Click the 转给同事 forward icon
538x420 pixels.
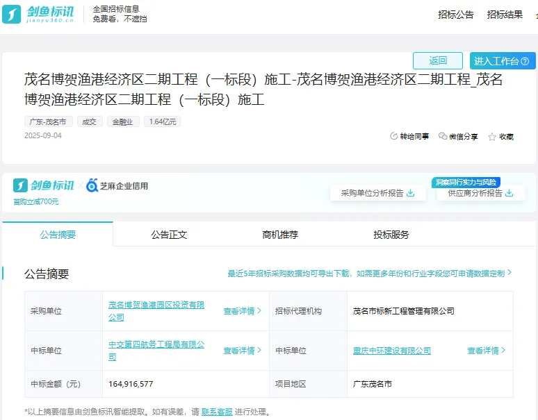click(394, 137)
